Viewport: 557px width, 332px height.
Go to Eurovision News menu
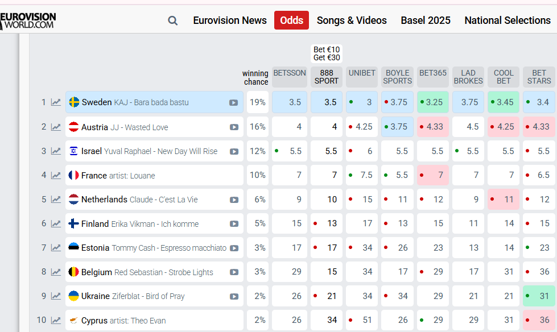point(230,20)
